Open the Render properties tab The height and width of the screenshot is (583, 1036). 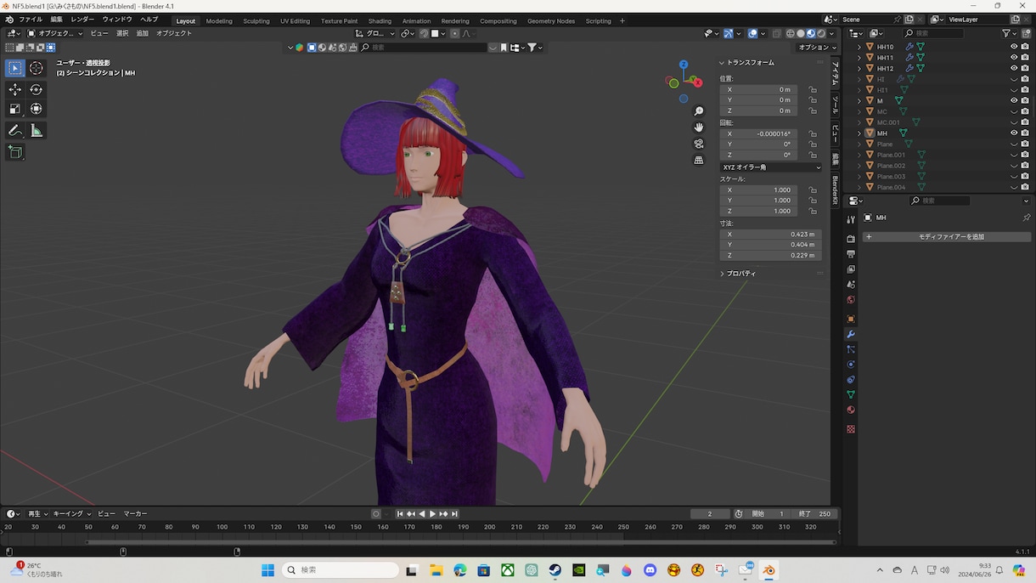851,239
